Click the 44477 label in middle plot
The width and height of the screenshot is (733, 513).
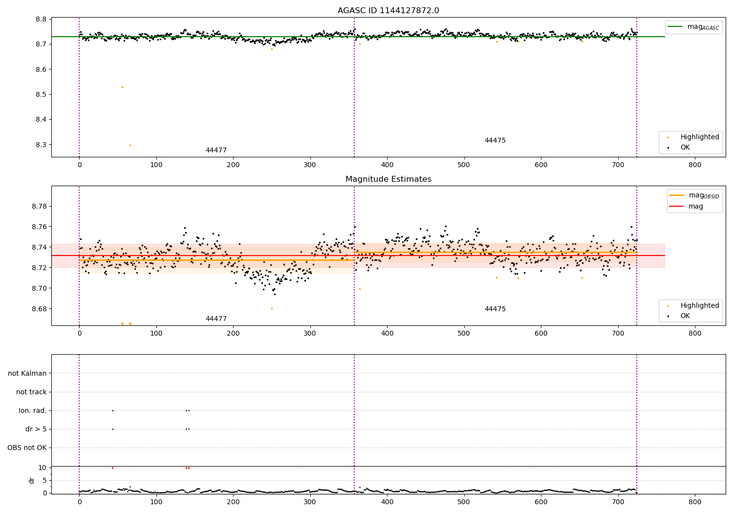point(216,319)
